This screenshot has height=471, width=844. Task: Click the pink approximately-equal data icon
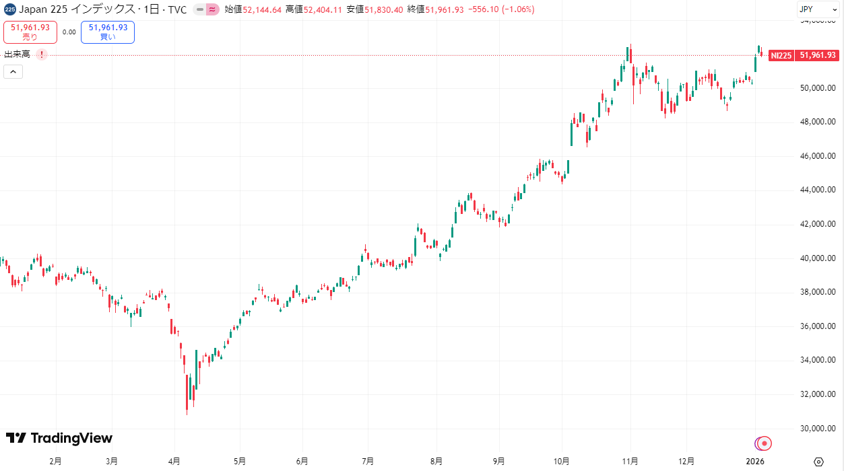212,9
